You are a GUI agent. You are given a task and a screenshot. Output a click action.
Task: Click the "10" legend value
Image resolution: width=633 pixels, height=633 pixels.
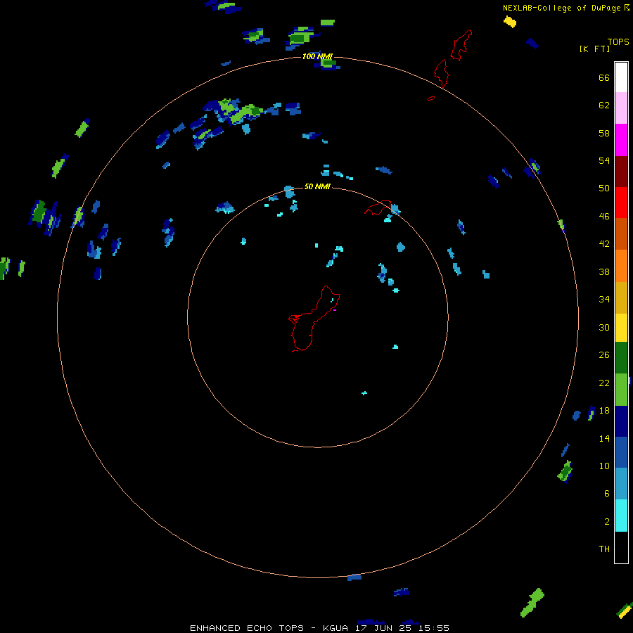click(604, 466)
